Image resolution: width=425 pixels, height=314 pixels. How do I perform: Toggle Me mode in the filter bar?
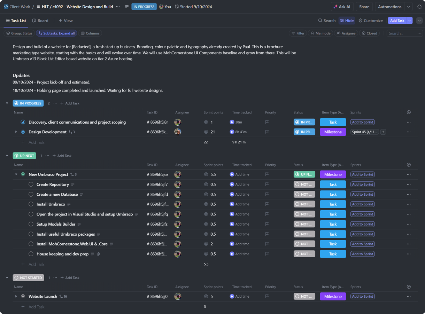tap(321, 33)
